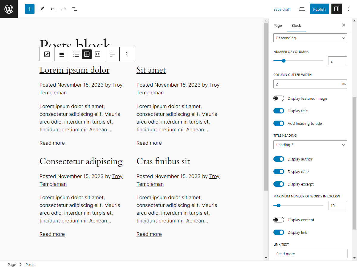Image resolution: width=357 pixels, height=268 pixels.
Task: Toggle the settings sidebar panel icon
Action: [337, 9]
